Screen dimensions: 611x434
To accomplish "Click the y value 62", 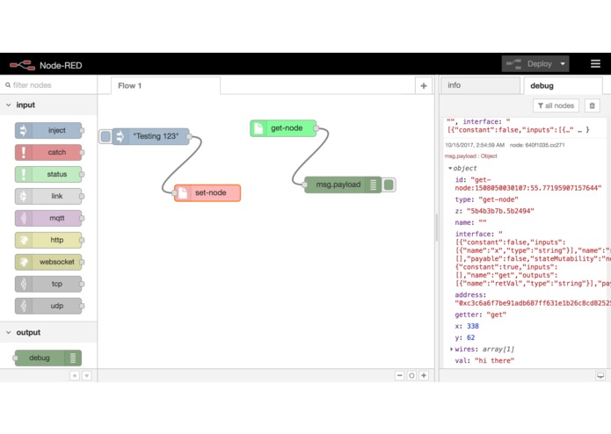I will (470, 337).
